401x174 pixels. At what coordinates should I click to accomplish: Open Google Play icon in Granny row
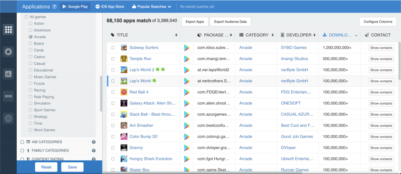tap(187, 148)
